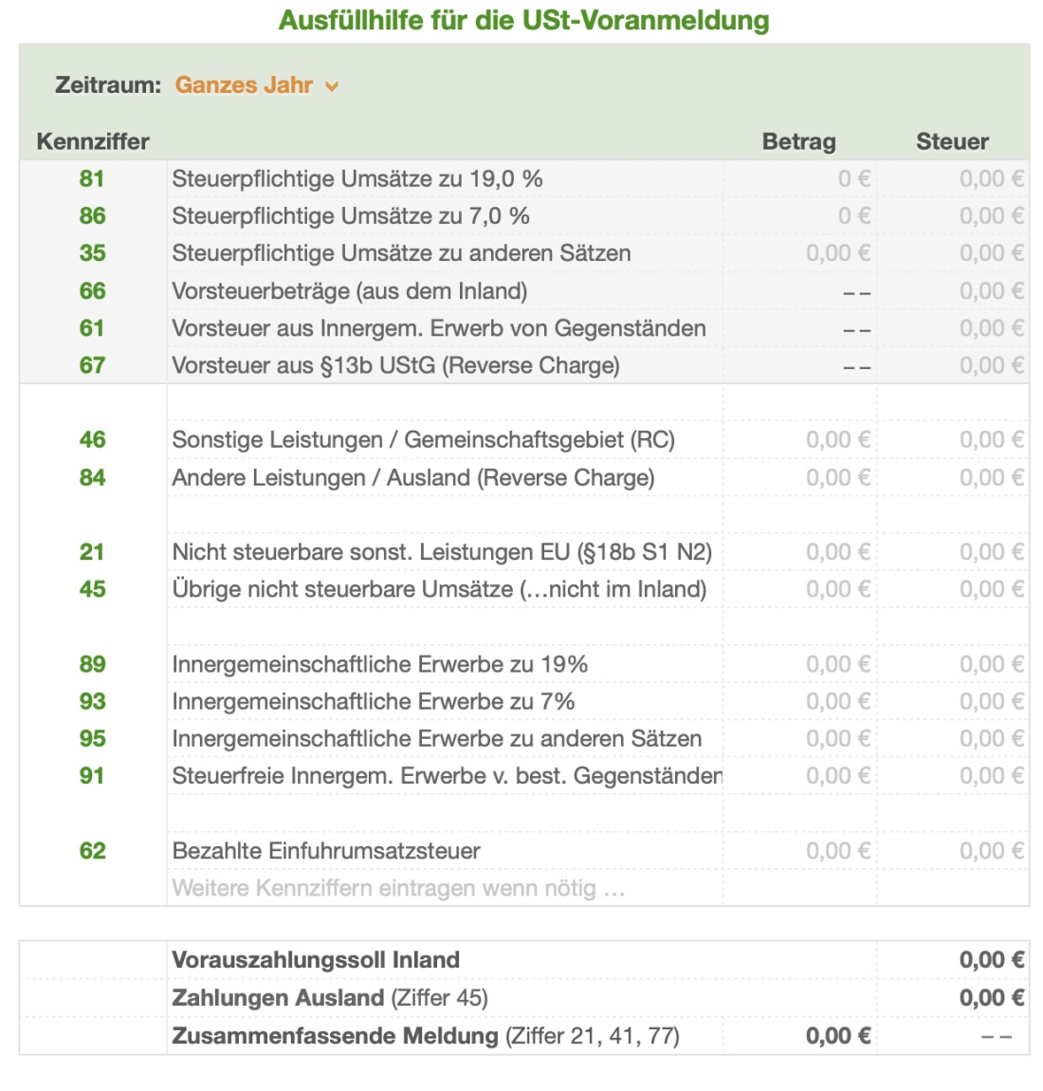Click Kennziffer 66 Vorsteuerbeträge aus dem Inland
The width and height of the screenshot is (1043, 1091).
(x=91, y=290)
